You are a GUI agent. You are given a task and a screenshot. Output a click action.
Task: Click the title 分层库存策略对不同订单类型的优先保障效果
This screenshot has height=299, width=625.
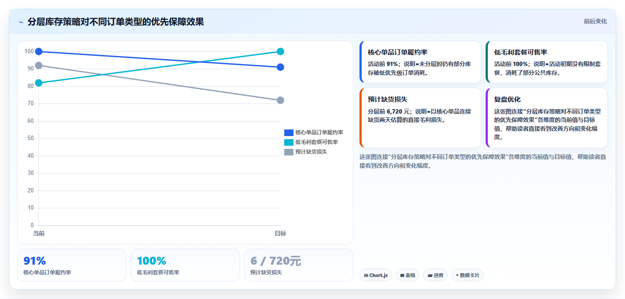[116, 22]
